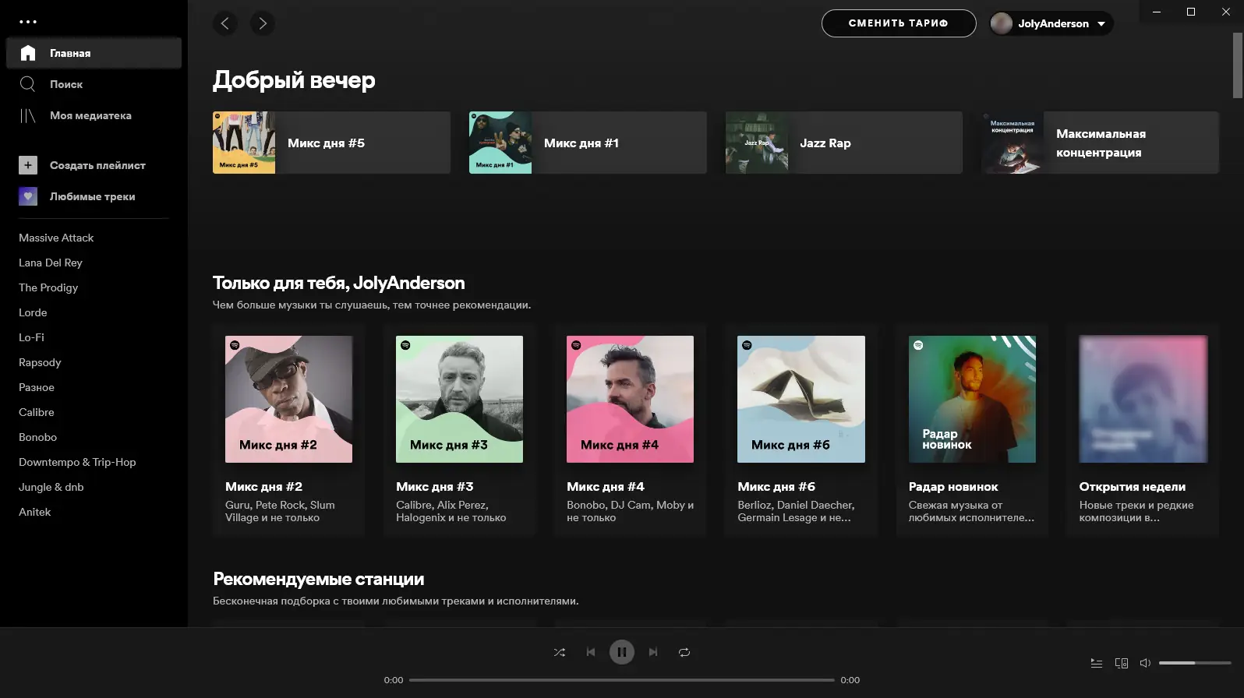Image resolution: width=1244 pixels, height=698 pixels.
Task: Click the plus icon to create playlist
Action: point(28,165)
